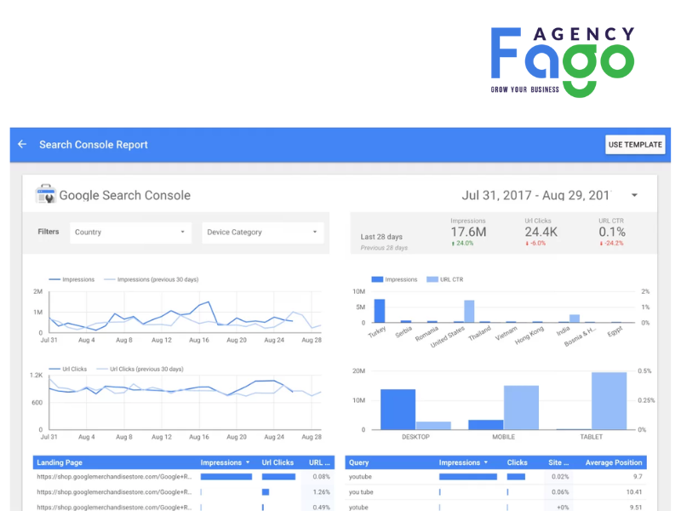This screenshot has height=511, width=681.
Task: Open the date range picker dropdown arrow
Action: [x=634, y=194]
